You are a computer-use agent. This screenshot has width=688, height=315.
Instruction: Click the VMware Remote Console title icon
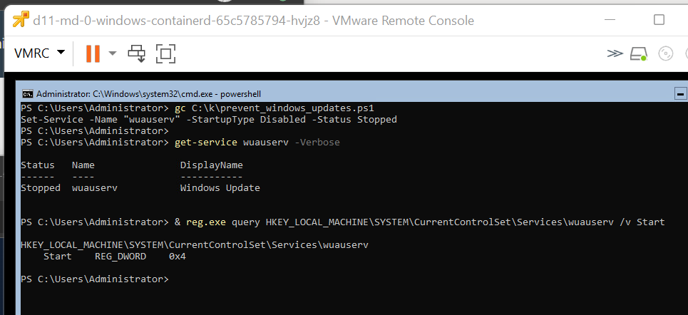21,20
